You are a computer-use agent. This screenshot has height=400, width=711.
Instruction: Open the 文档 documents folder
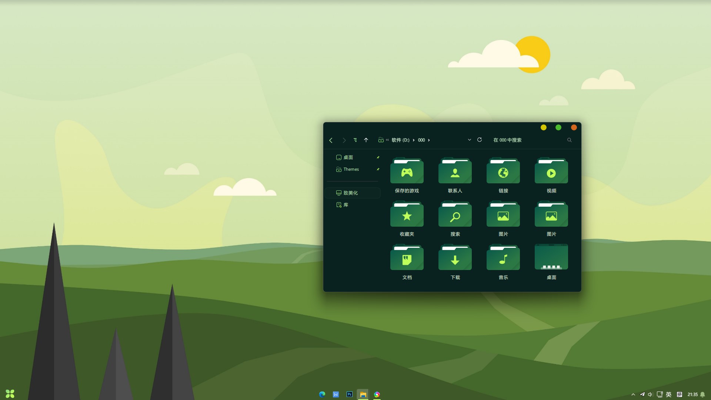(407, 257)
